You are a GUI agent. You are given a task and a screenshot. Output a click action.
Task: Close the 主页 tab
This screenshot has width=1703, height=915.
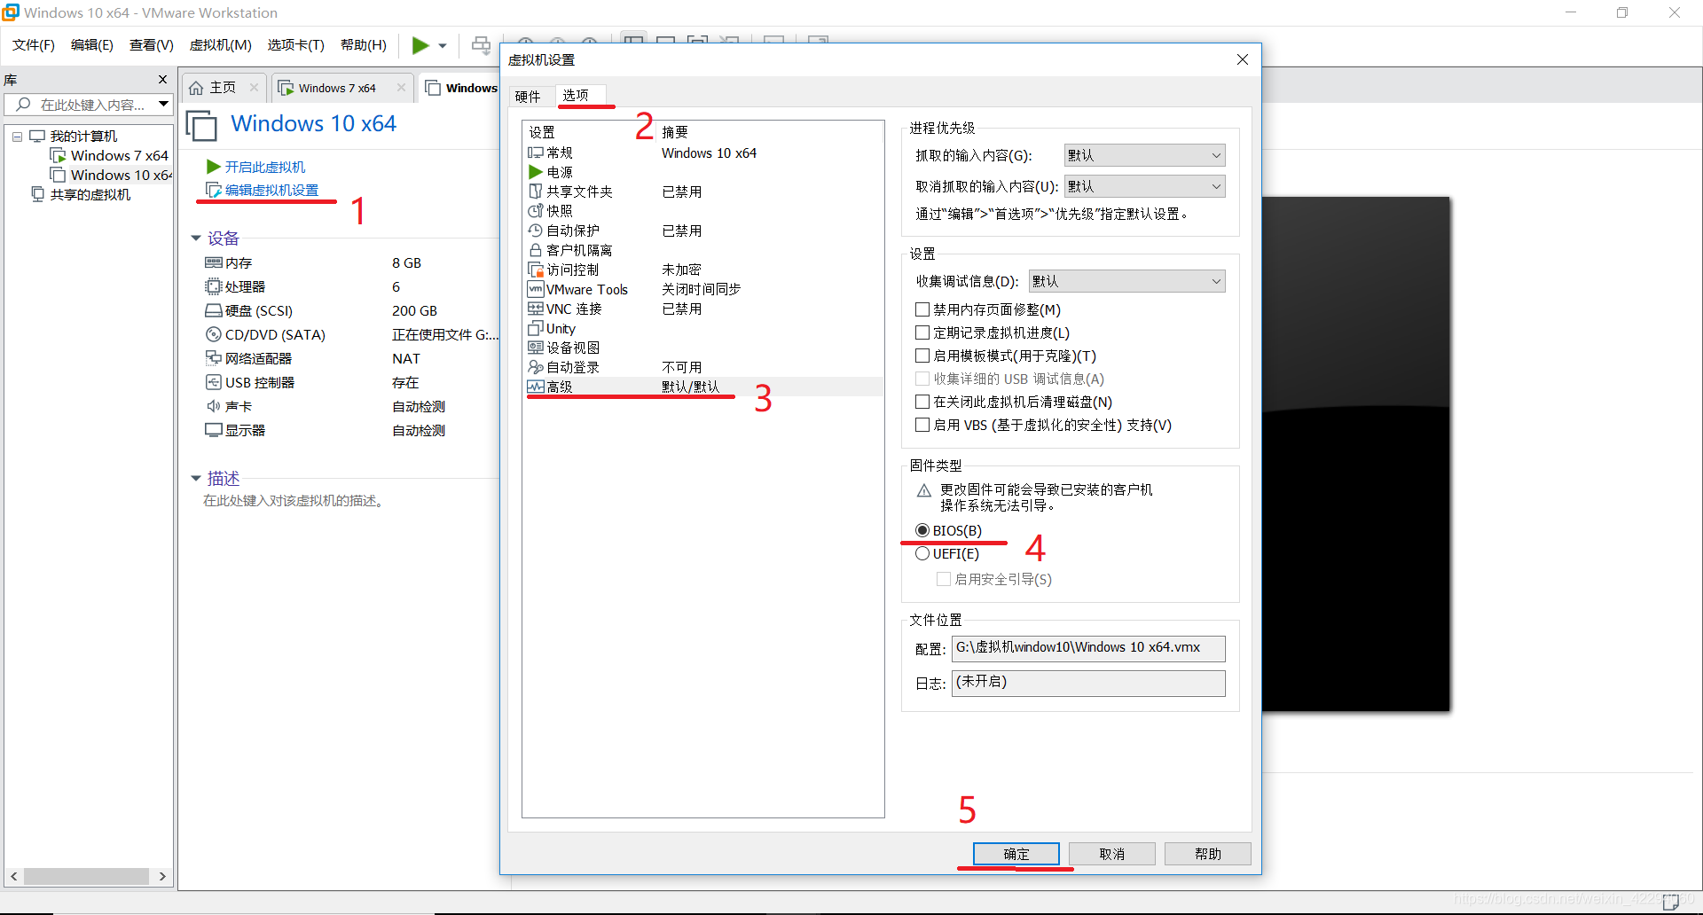point(254,87)
